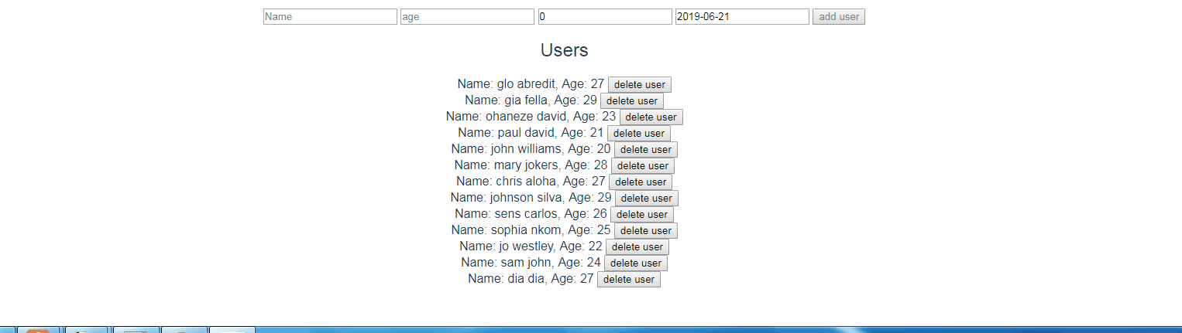Delete user ohaneze david

click(651, 117)
